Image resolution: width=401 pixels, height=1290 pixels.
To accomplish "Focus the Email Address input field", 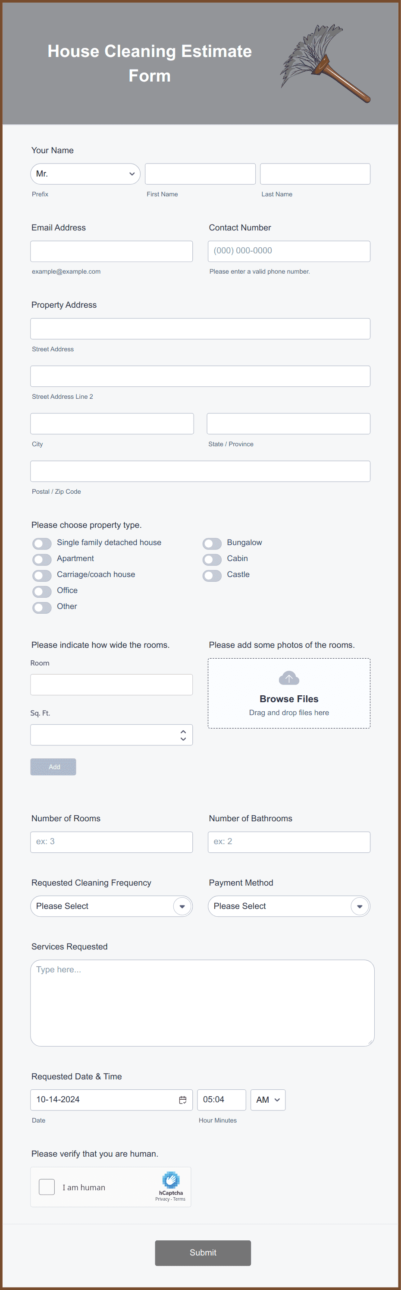I will coord(111,251).
